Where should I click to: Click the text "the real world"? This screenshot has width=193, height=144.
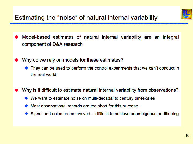point(43,75)
